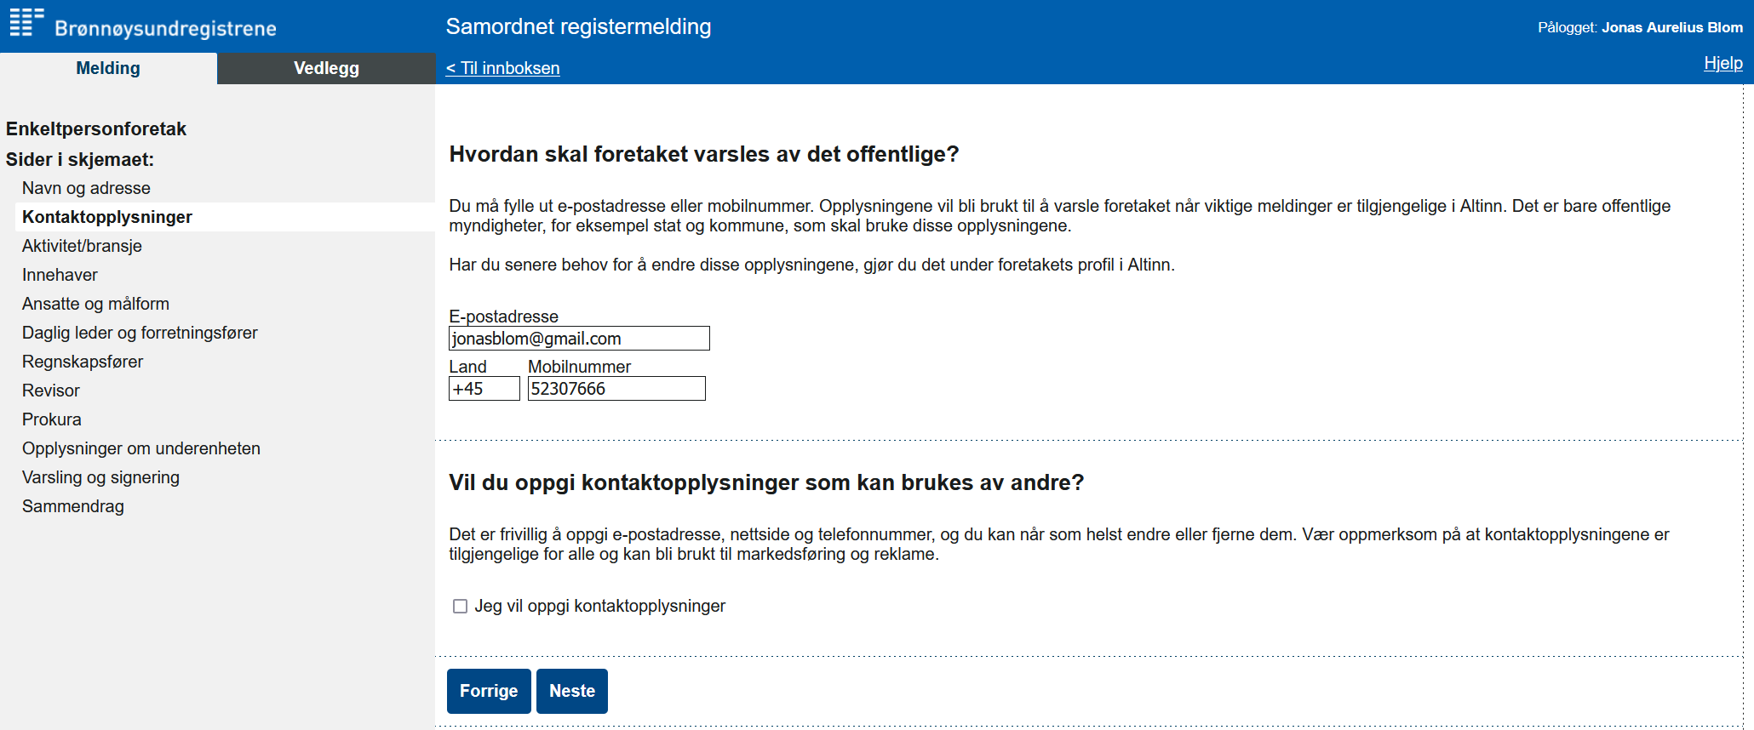Click the Forrige button
This screenshot has width=1754, height=730.
pos(489,691)
